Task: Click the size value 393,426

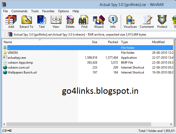Action: (x=92, y=63)
